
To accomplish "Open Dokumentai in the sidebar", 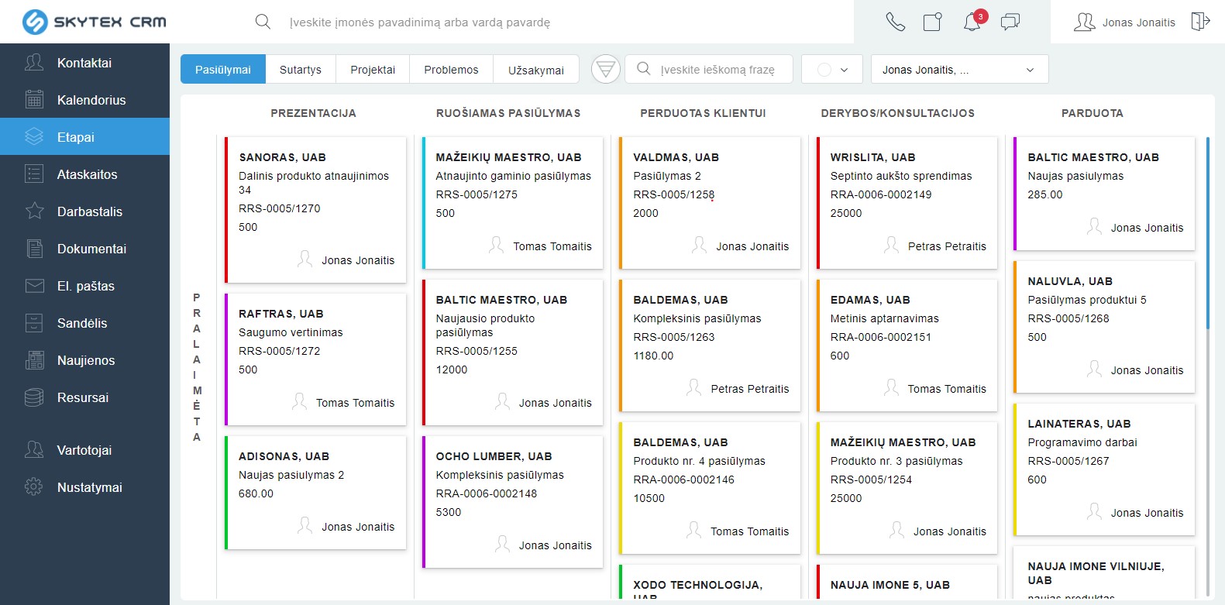I will (84, 248).
